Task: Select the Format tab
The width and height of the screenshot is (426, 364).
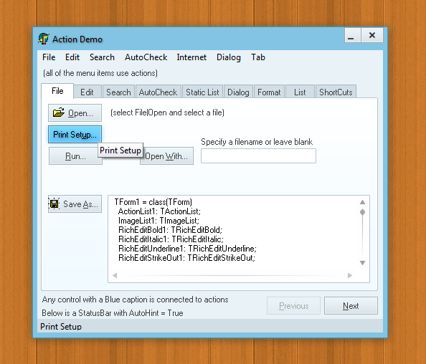Action: pyautogui.click(x=269, y=92)
